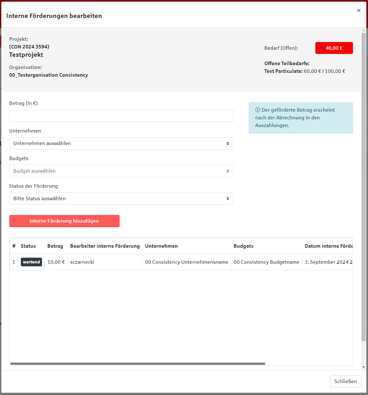The width and height of the screenshot is (368, 395).
Task: Click the Status column header
Action: pos(28,246)
